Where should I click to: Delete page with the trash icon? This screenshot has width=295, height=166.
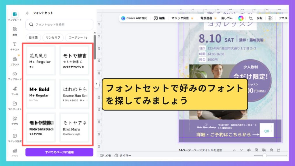tap(271, 150)
